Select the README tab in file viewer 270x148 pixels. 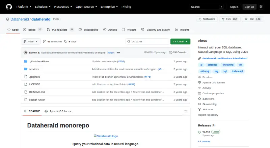(x=32, y=111)
